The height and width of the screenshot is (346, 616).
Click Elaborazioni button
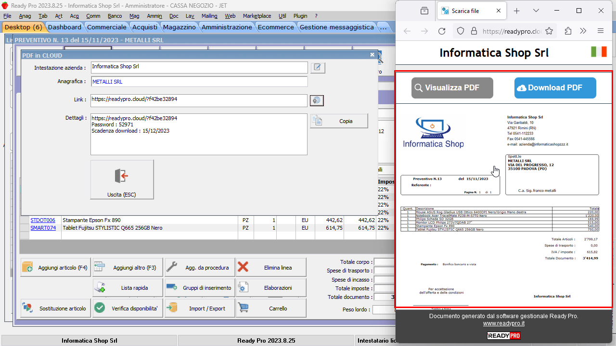point(270,288)
